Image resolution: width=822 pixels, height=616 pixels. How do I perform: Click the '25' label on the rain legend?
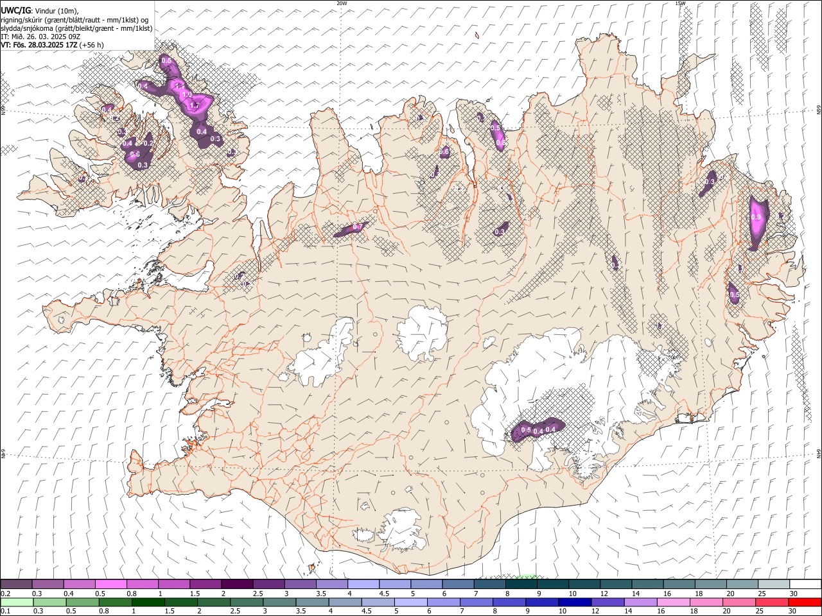click(x=760, y=611)
